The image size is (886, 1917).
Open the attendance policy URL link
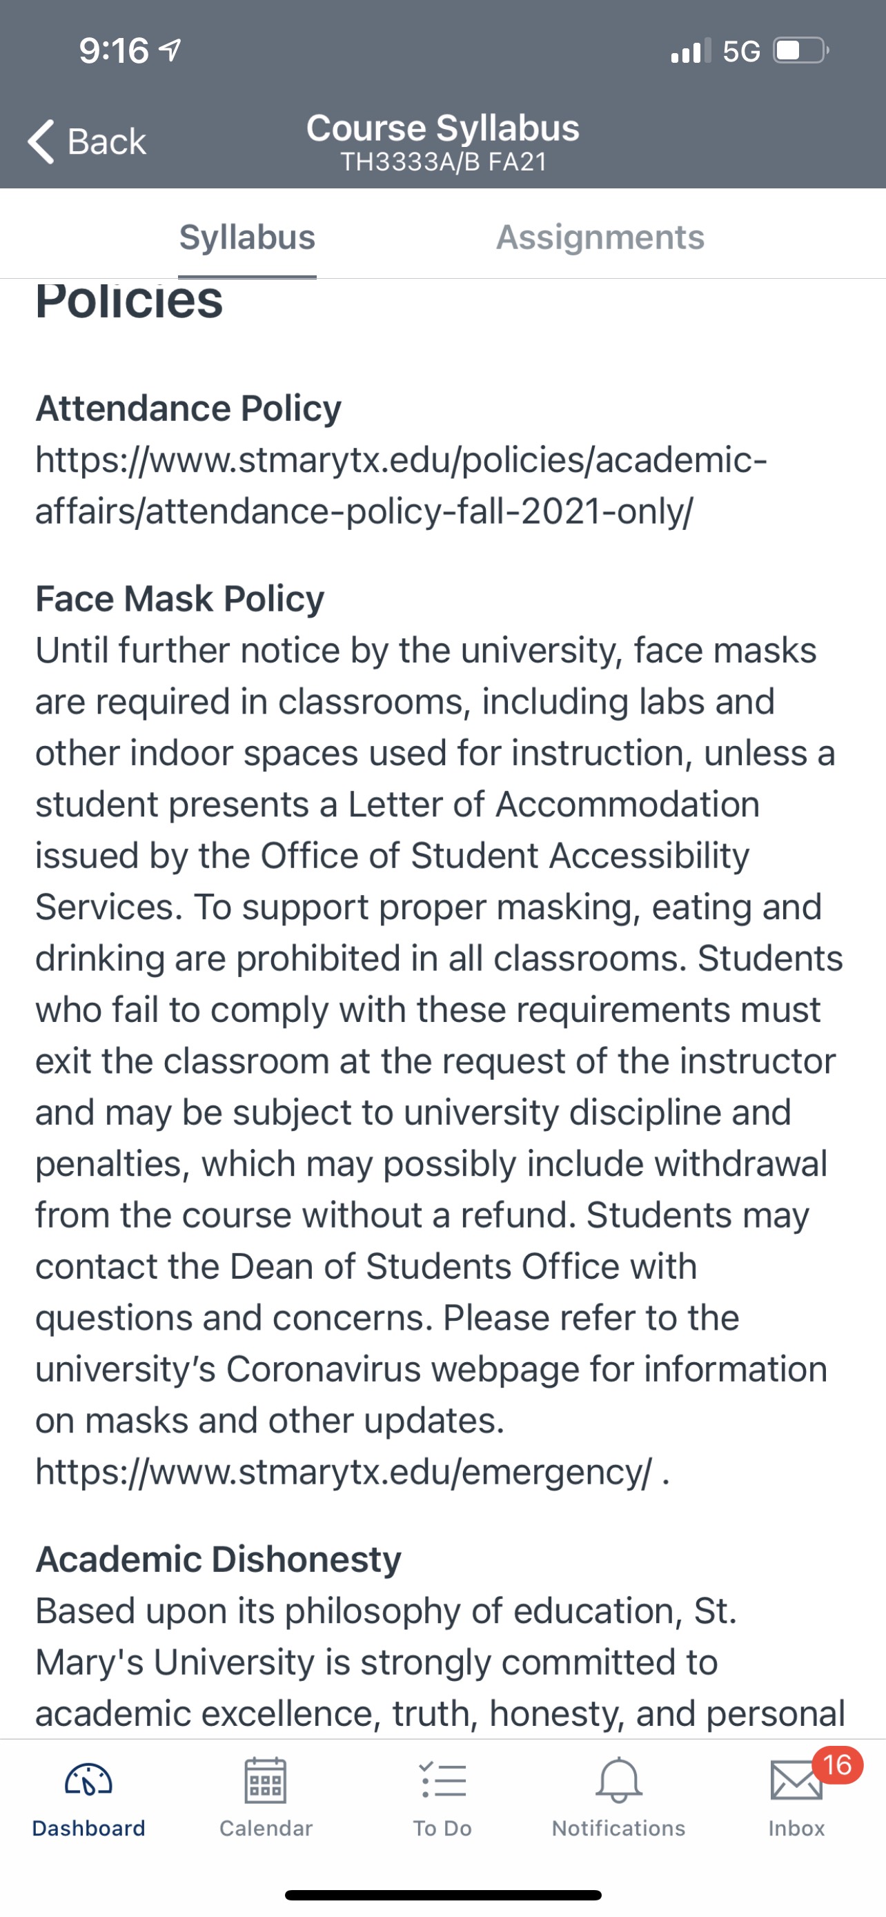pyautogui.click(x=401, y=485)
